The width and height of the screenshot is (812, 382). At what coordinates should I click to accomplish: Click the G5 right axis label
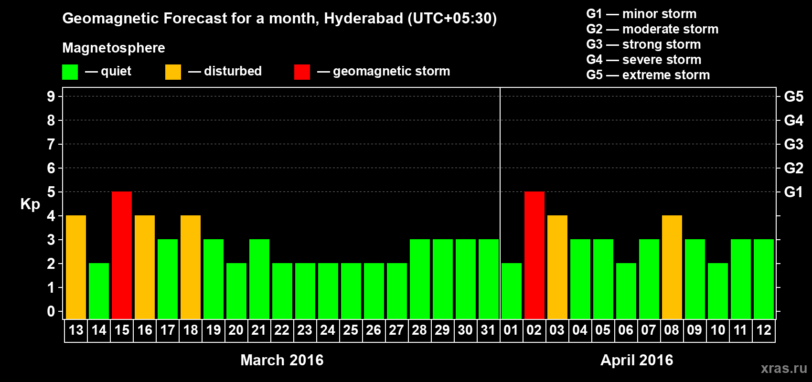[x=794, y=96]
